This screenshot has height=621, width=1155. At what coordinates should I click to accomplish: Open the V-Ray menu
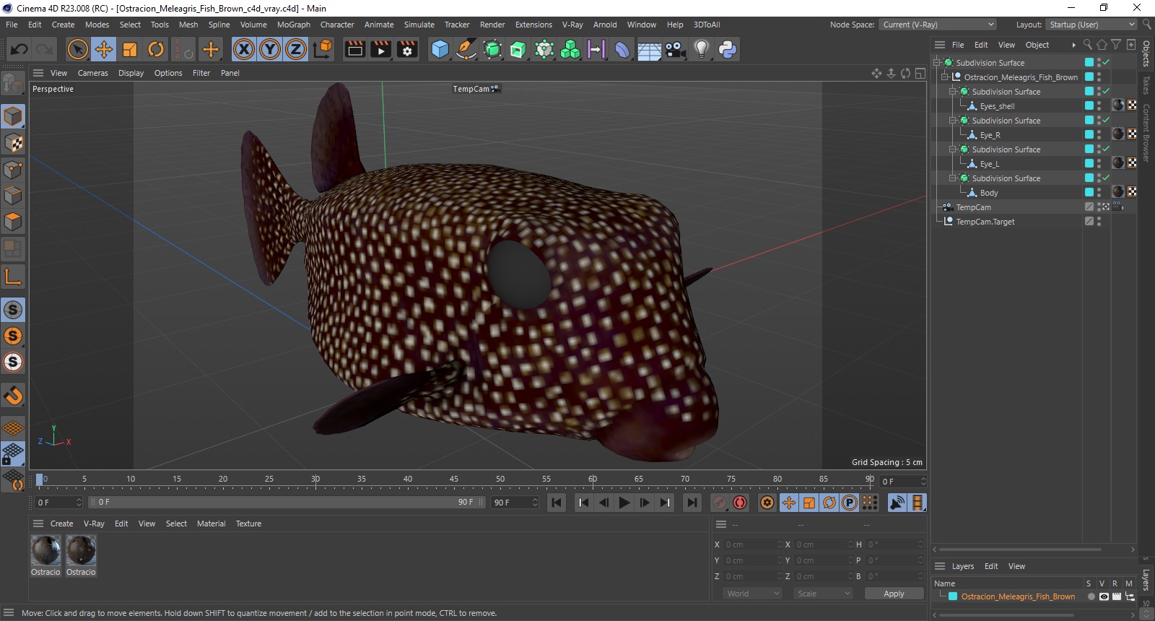pyautogui.click(x=572, y=25)
